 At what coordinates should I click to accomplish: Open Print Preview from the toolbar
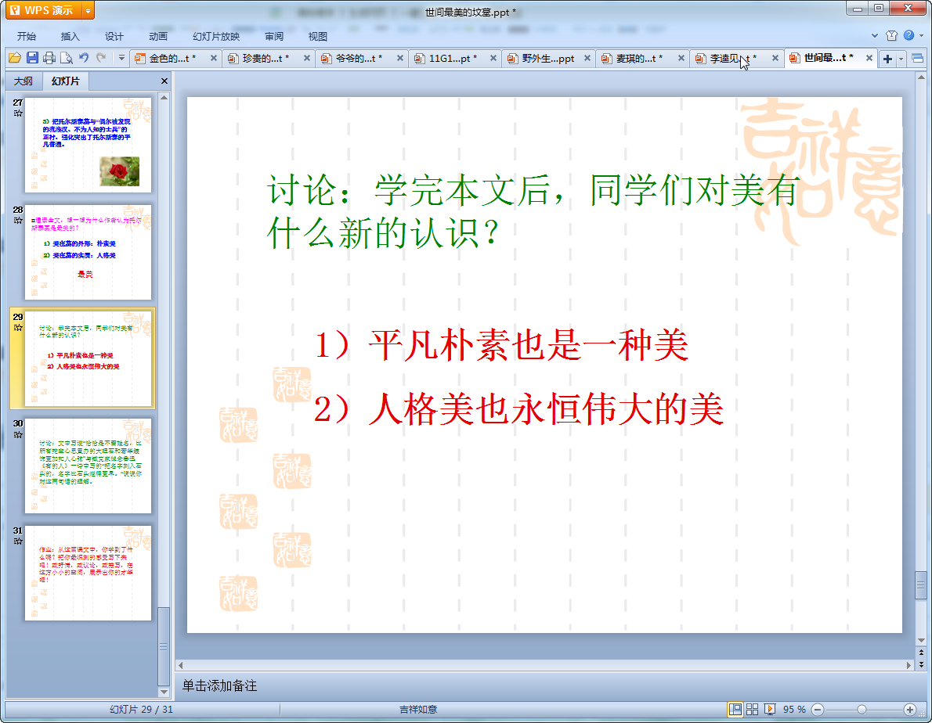pyautogui.click(x=67, y=58)
